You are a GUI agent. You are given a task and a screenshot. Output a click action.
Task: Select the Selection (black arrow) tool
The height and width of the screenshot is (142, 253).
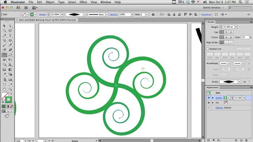coord(4,26)
